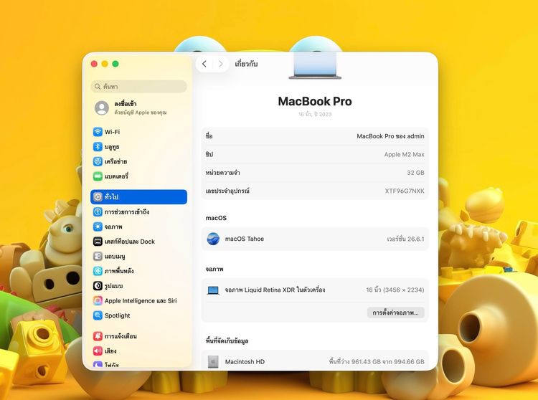Click the Macintosh HD label
The height and width of the screenshot is (400, 538).
click(x=245, y=361)
